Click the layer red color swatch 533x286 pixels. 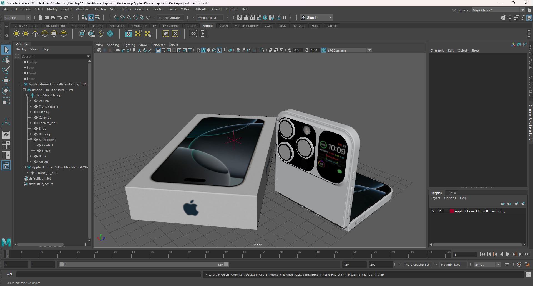point(452,211)
